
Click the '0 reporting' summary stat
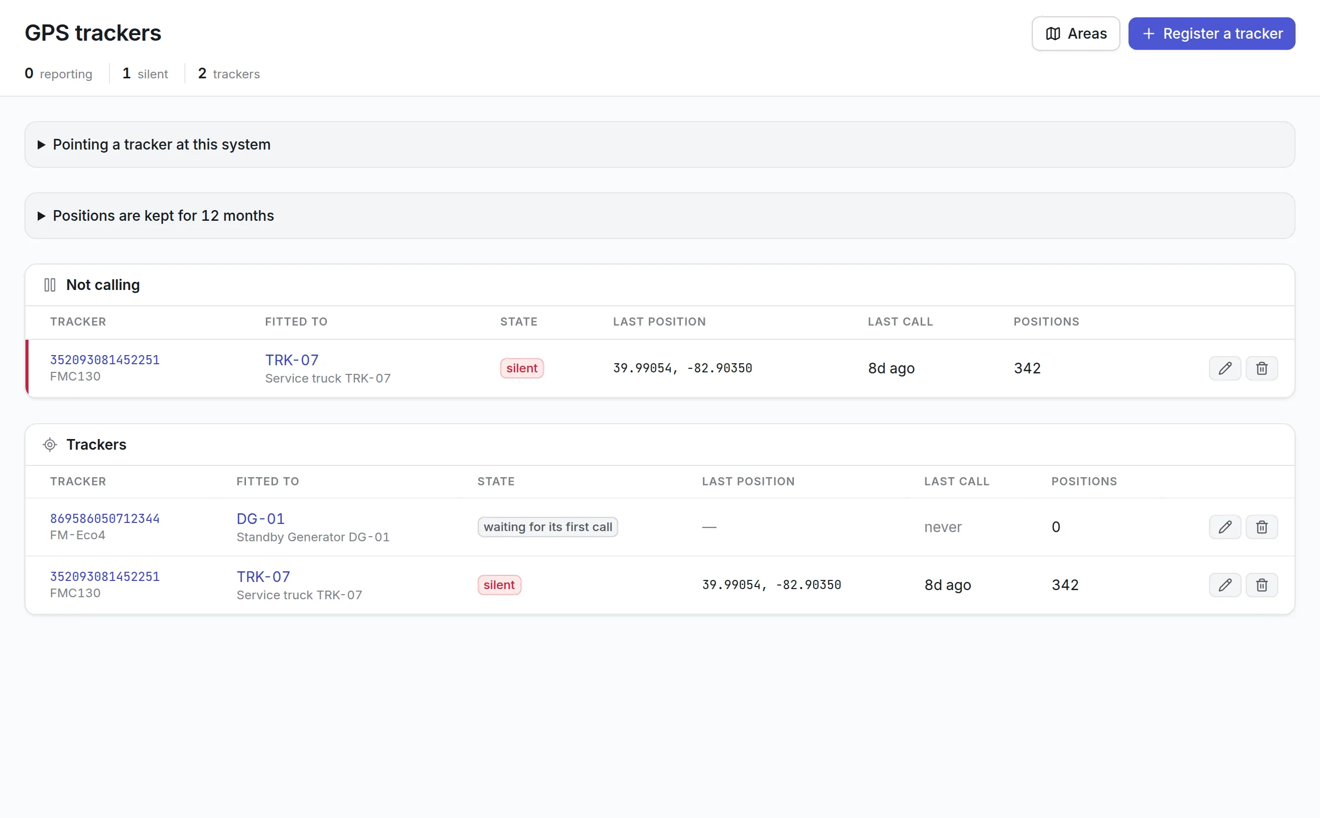click(59, 74)
